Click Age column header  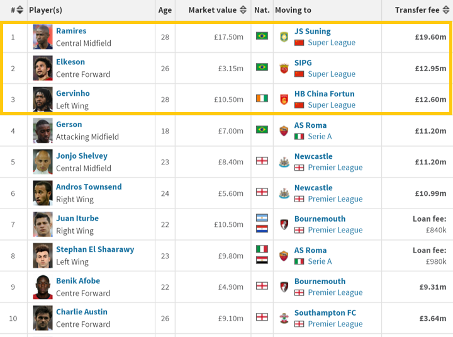pos(165,10)
